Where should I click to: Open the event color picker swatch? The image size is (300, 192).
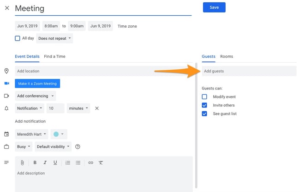(x=59, y=134)
